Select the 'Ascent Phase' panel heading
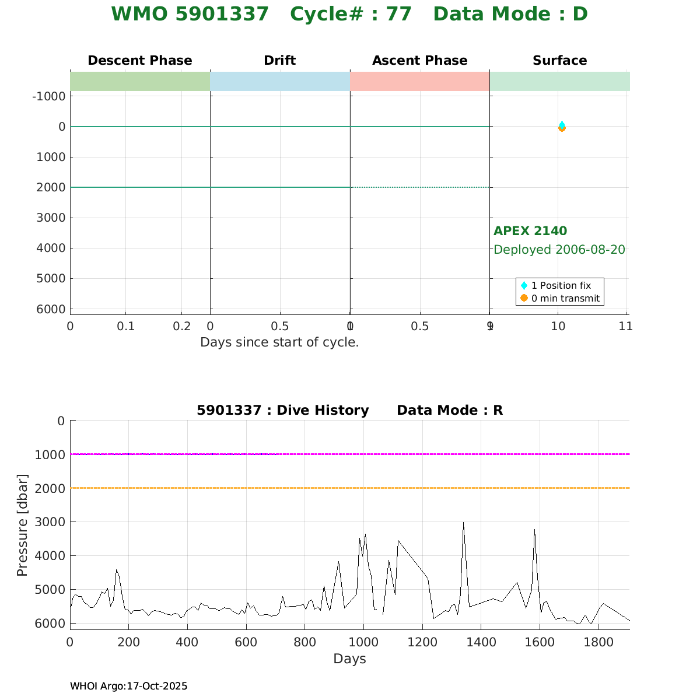 (420, 61)
